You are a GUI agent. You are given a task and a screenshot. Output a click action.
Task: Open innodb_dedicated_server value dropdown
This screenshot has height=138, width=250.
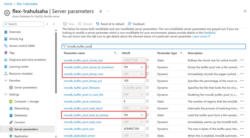133,135
